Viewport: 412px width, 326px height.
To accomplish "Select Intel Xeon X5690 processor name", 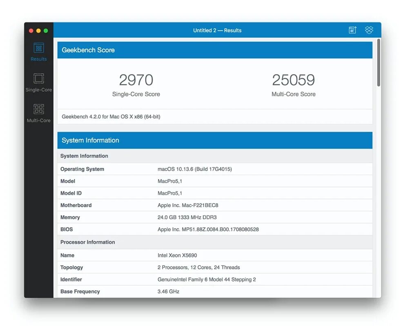I will pos(177,255).
